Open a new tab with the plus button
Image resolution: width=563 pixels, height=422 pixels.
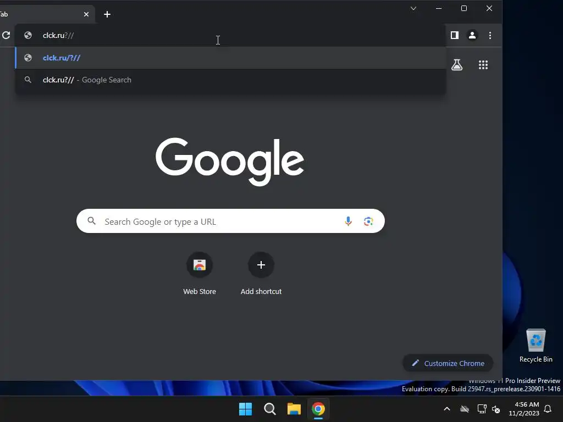click(107, 14)
